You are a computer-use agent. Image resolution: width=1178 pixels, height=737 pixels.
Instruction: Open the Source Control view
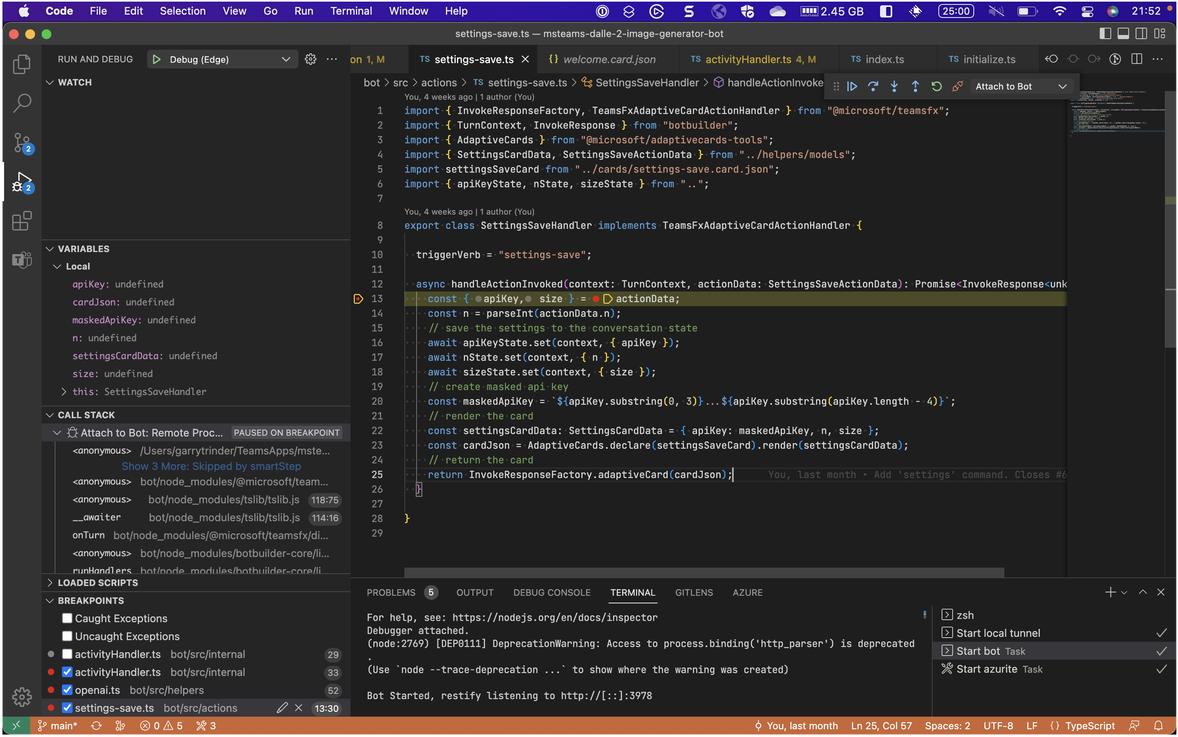(22, 143)
